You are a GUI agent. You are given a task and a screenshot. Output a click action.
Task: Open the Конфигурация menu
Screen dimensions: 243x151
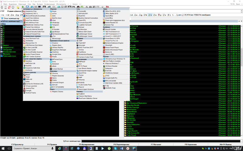tap(50, 4)
